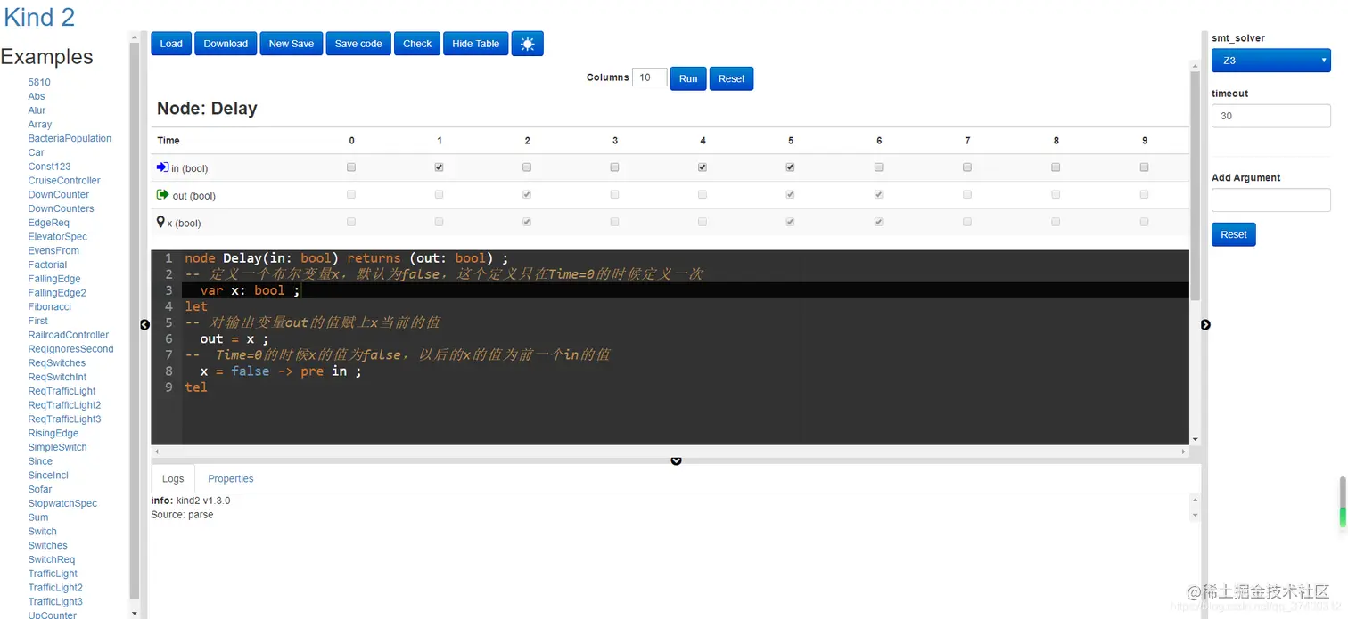Click the green output arrow icon beside out (bool)
Viewport: 1348px width, 619px height.
coord(162,194)
